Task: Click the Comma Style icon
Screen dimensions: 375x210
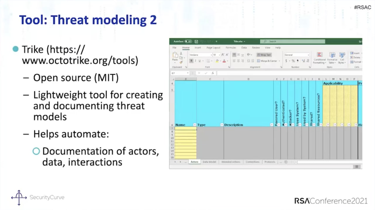Action: pos(298,61)
